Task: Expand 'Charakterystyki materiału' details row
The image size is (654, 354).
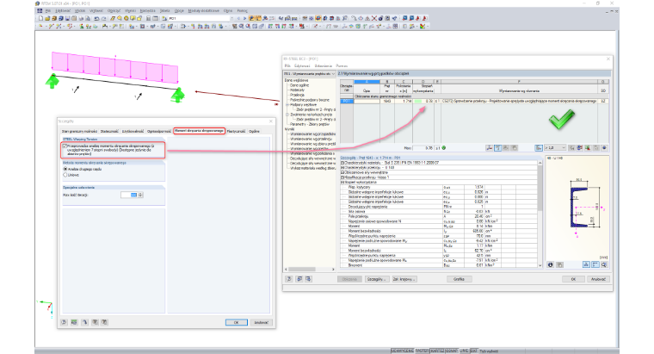Action: (342, 163)
